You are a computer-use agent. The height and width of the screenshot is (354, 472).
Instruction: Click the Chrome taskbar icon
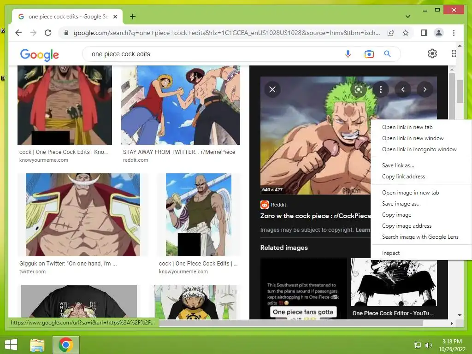coord(66,345)
